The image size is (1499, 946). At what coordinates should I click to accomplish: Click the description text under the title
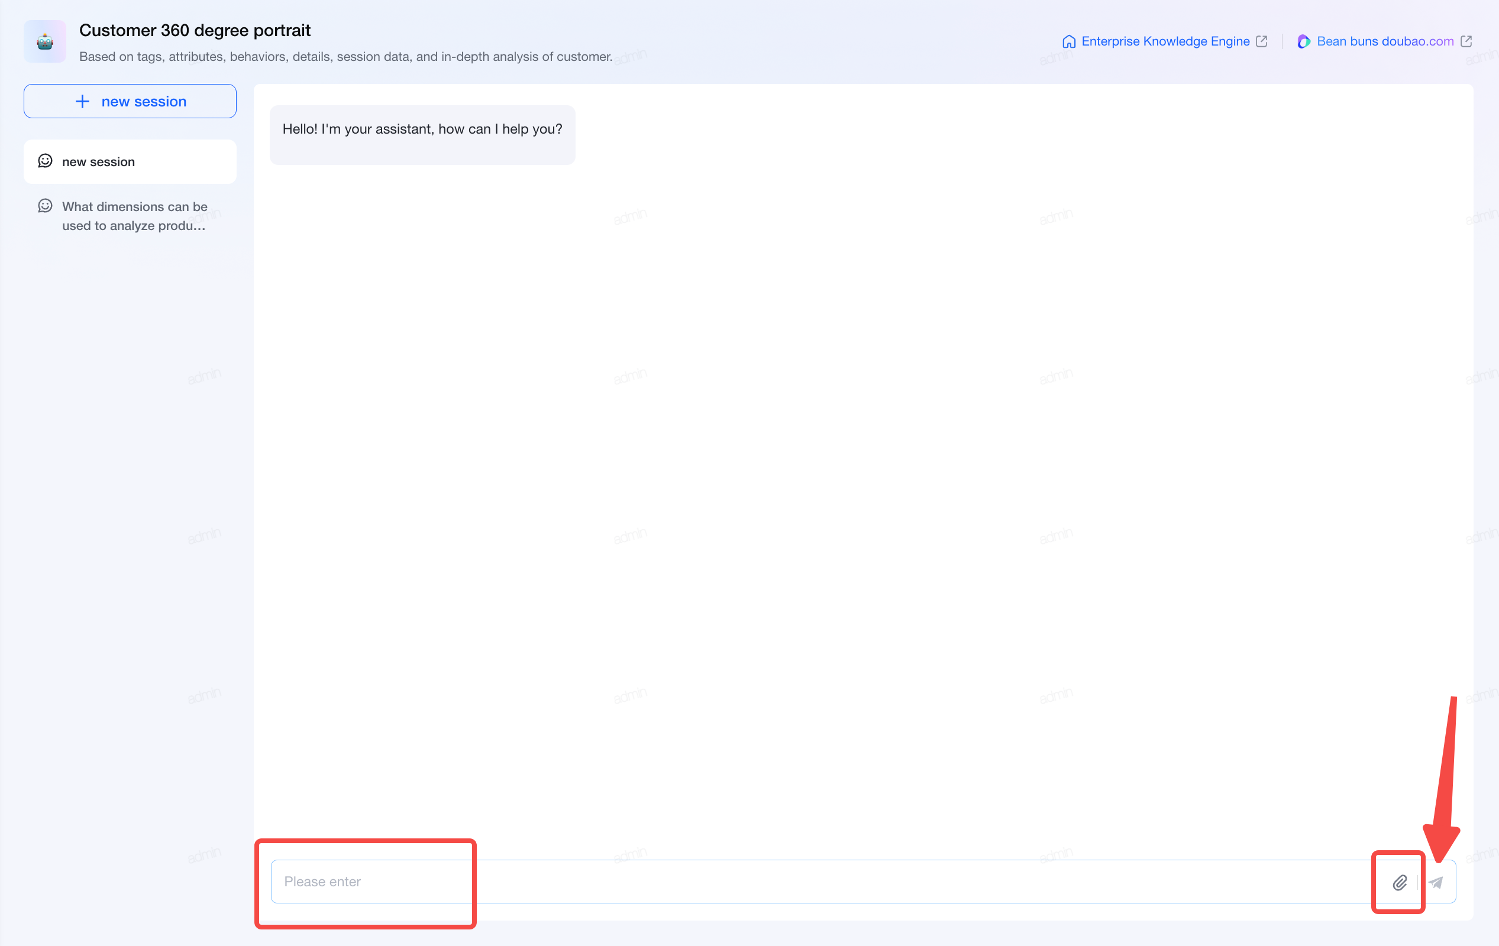346,57
